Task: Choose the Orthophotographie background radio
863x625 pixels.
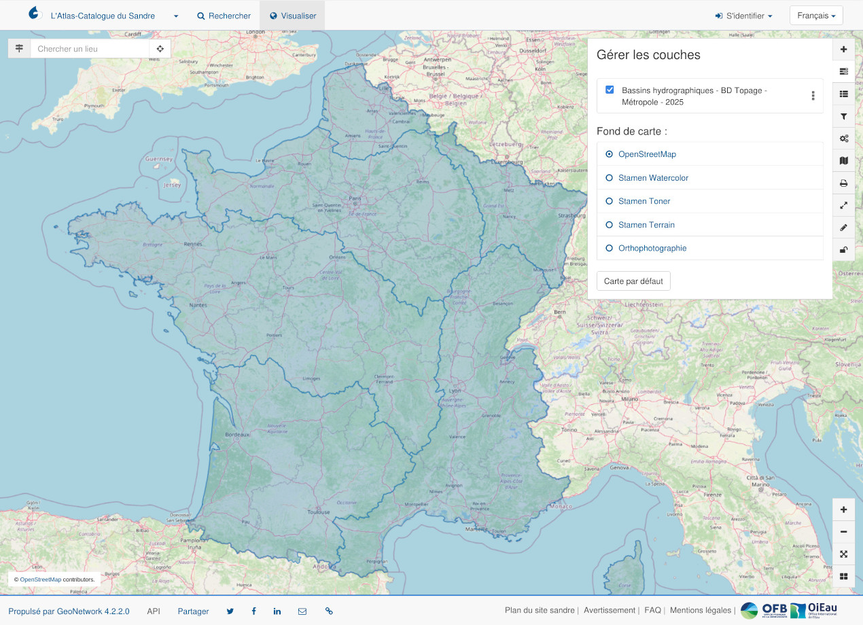Action: [652, 249]
